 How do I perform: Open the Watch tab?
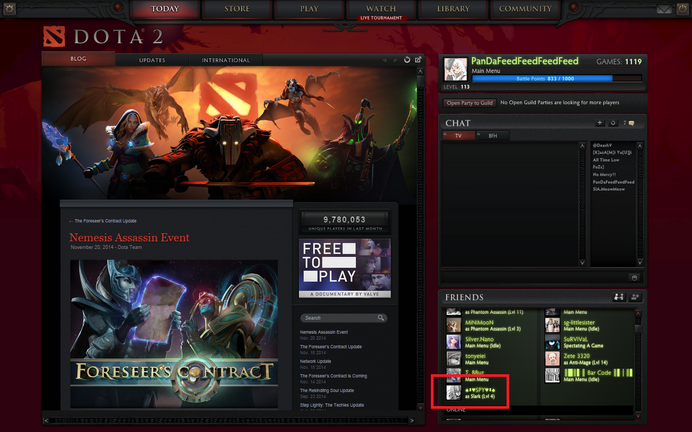(x=381, y=9)
